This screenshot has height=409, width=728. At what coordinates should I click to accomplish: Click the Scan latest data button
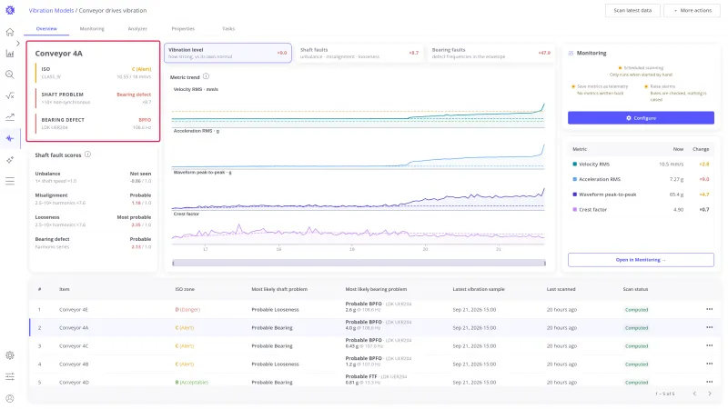632,10
